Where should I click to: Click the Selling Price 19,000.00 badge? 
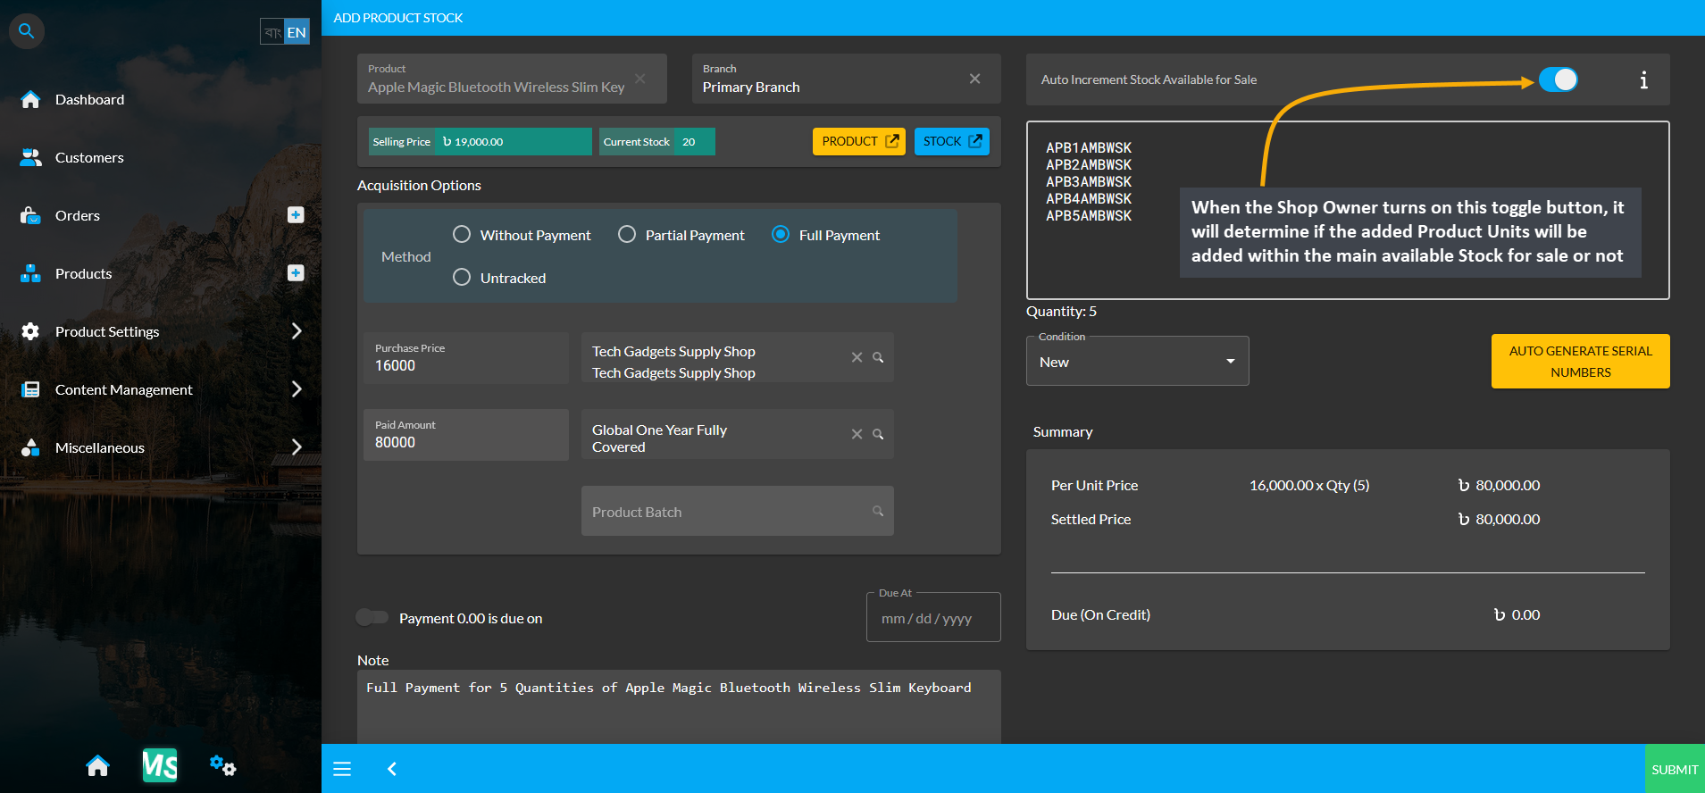click(481, 141)
